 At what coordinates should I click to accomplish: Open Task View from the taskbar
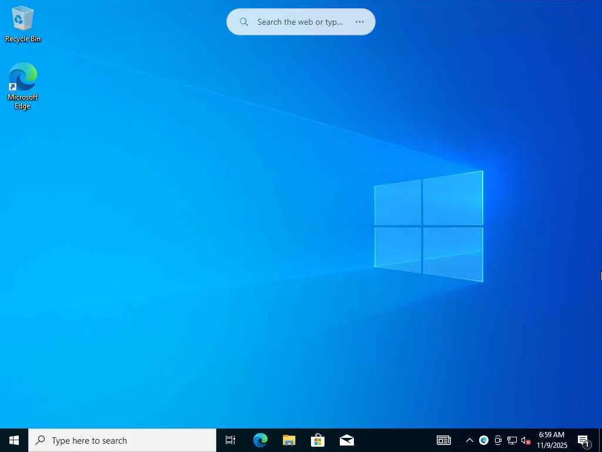point(230,440)
